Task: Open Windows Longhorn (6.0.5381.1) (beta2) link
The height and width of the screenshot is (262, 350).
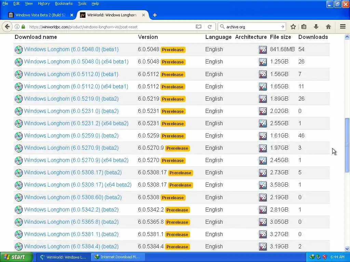Action: [71, 234]
